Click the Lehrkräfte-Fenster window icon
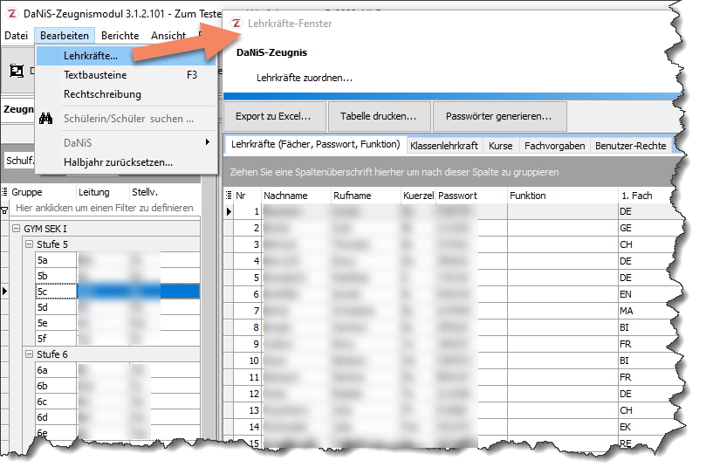The image size is (706, 474). pyautogui.click(x=236, y=23)
